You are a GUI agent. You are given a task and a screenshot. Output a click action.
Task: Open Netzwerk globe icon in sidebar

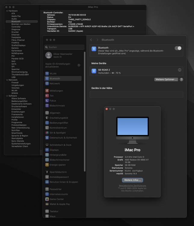pyautogui.click(x=47, y=83)
